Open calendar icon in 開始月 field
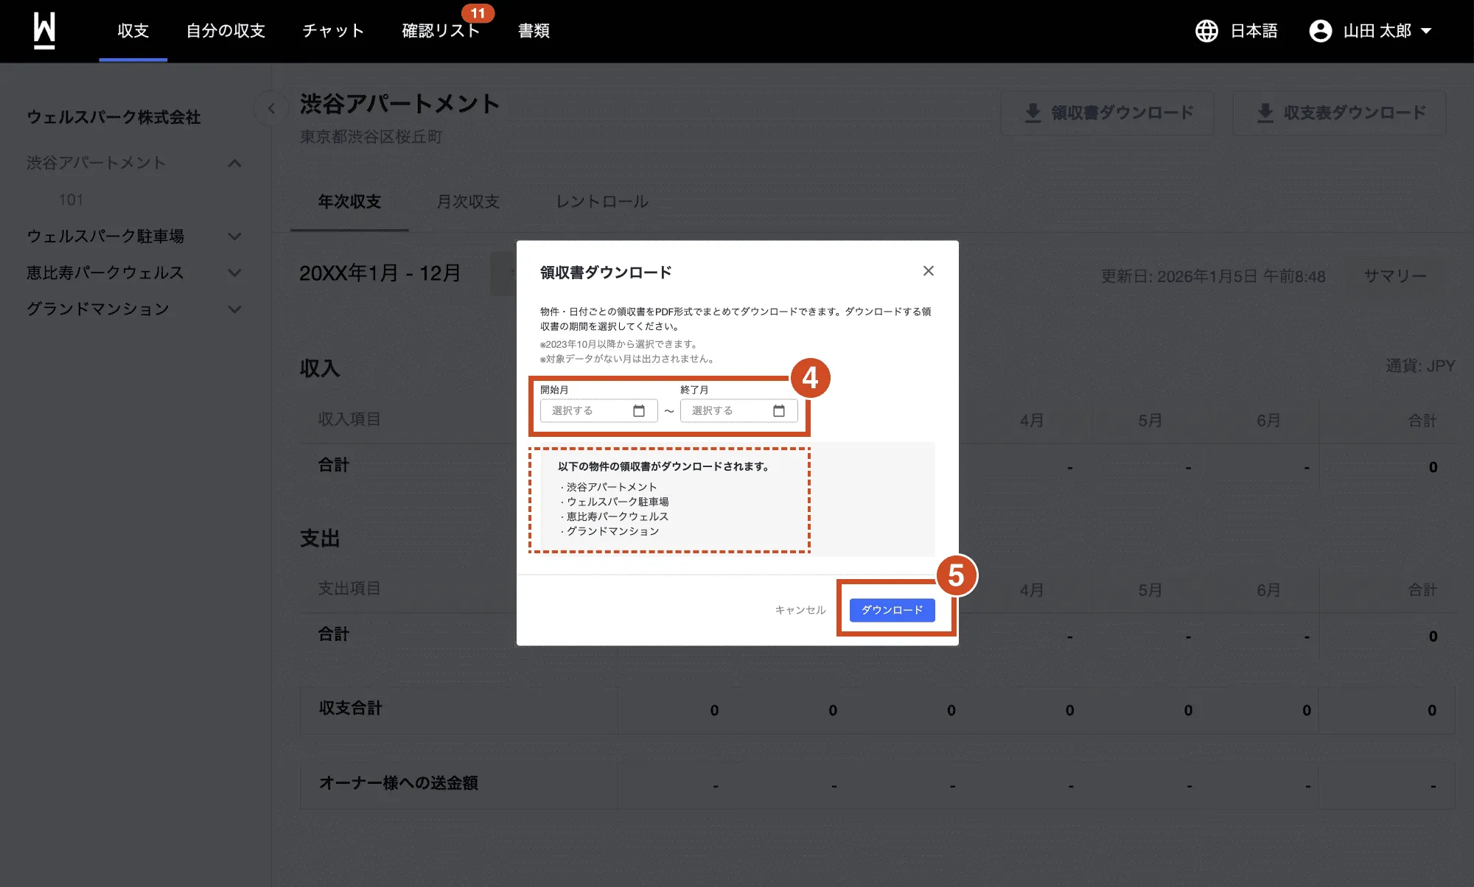Viewport: 1474px width, 887px height. pos(639,411)
